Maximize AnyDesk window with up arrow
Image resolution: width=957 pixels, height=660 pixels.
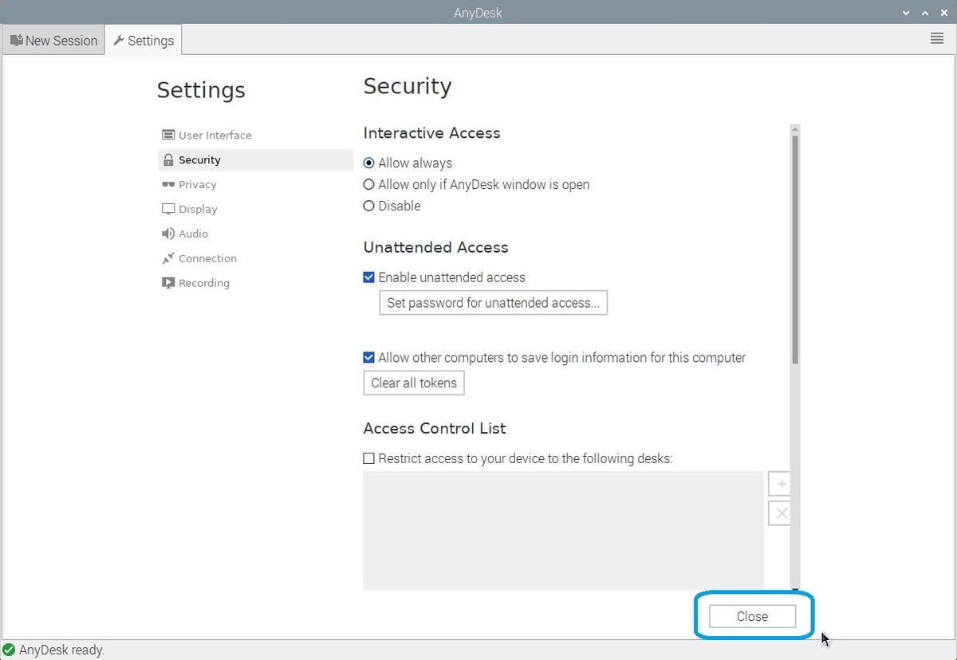[x=925, y=13]
